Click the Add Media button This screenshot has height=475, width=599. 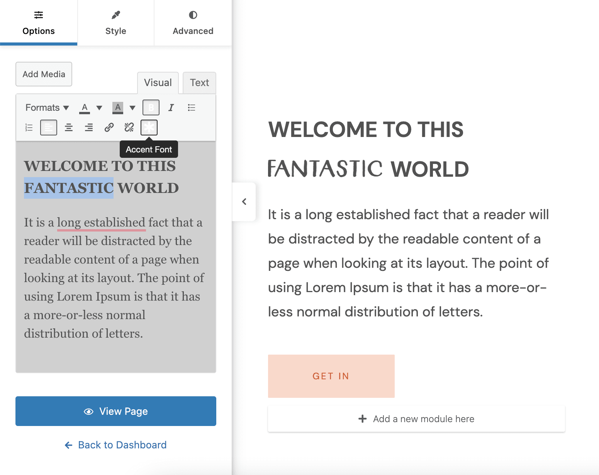pos(44,74)
